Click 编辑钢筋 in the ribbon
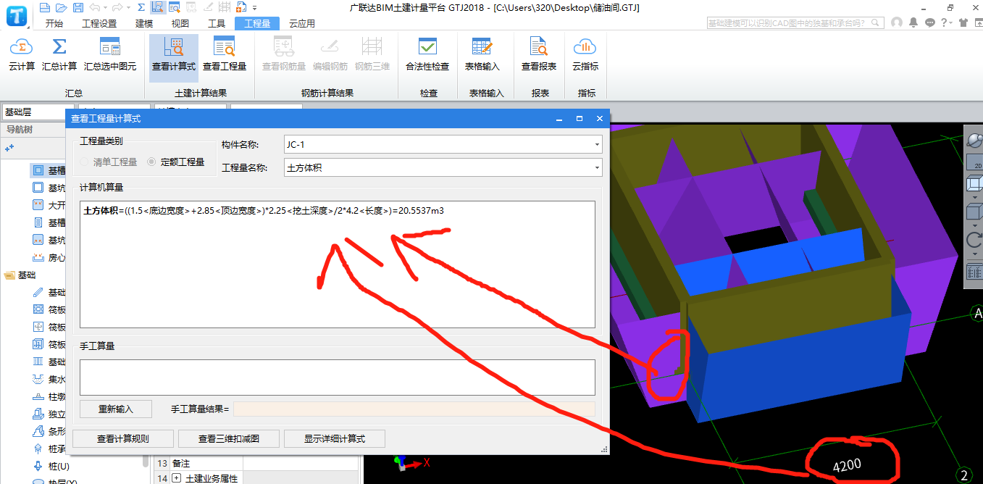 (x=330, y=55)
